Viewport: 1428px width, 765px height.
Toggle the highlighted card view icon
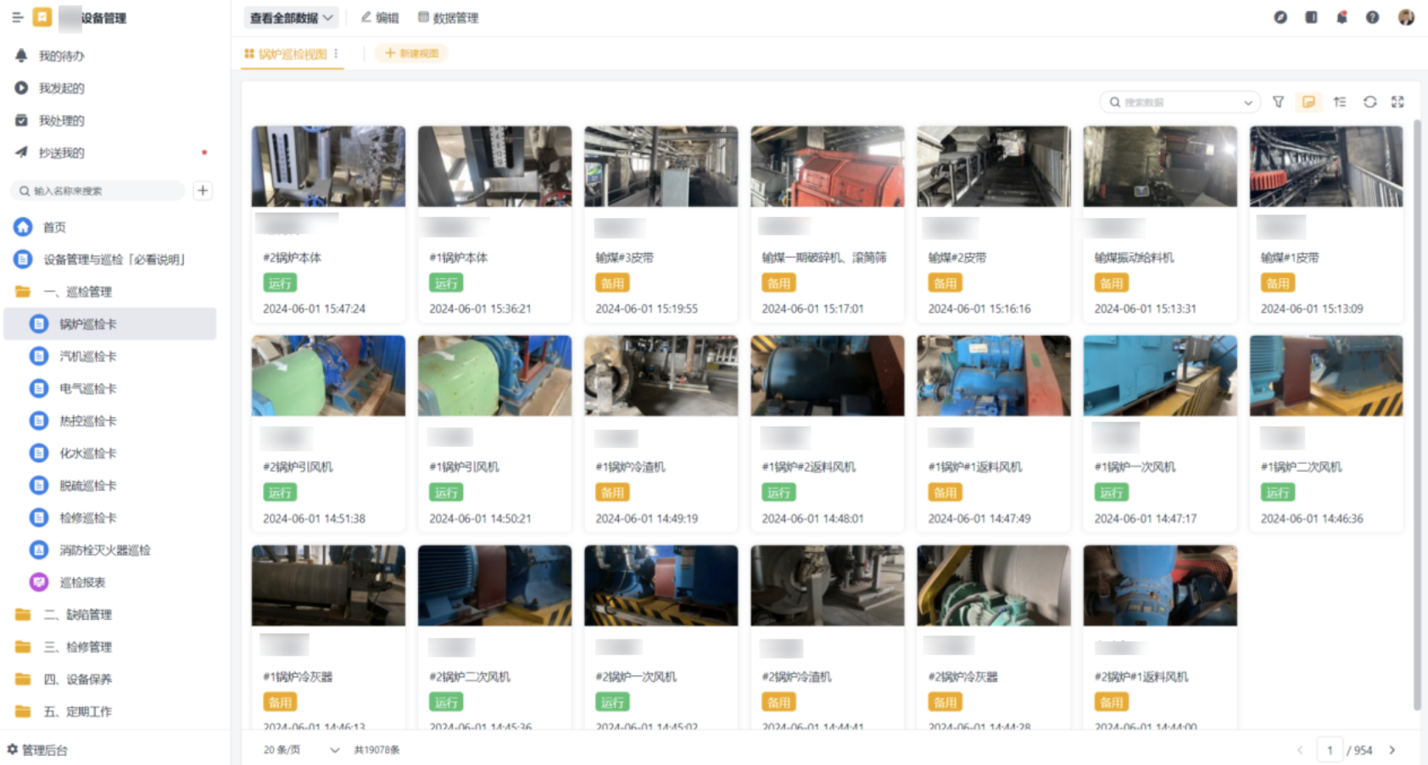[1308, 102]
